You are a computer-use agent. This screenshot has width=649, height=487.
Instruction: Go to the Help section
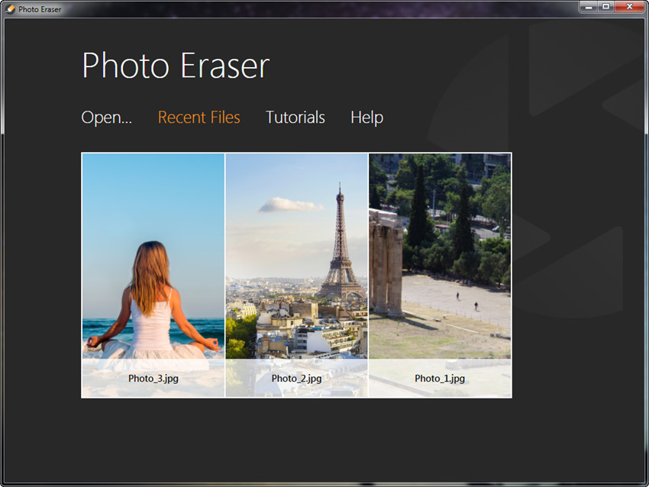[x=366, y=118]
